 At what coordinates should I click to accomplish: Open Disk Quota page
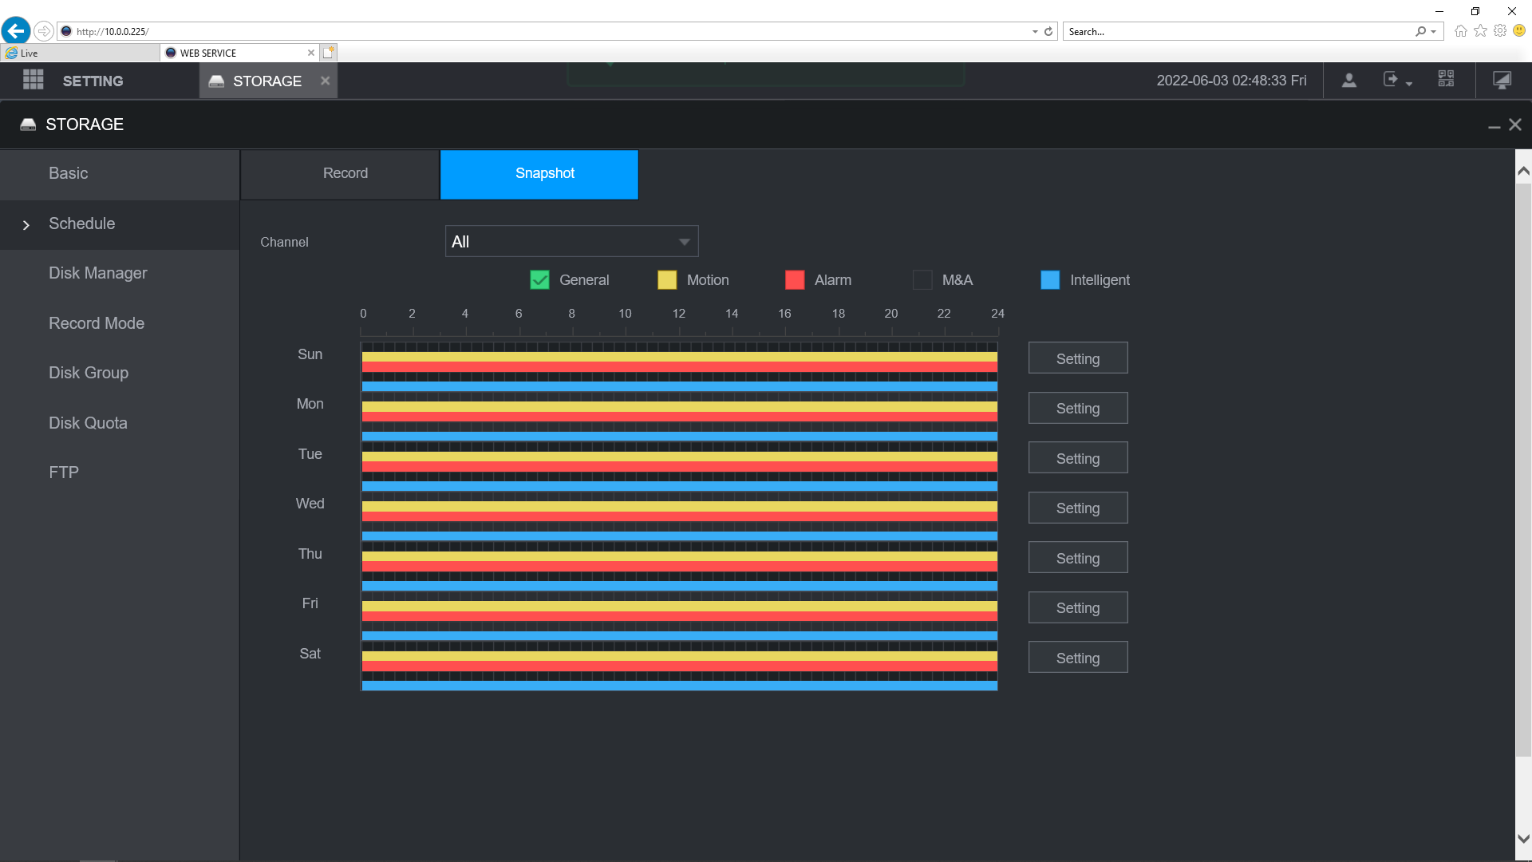coord(120,423)
